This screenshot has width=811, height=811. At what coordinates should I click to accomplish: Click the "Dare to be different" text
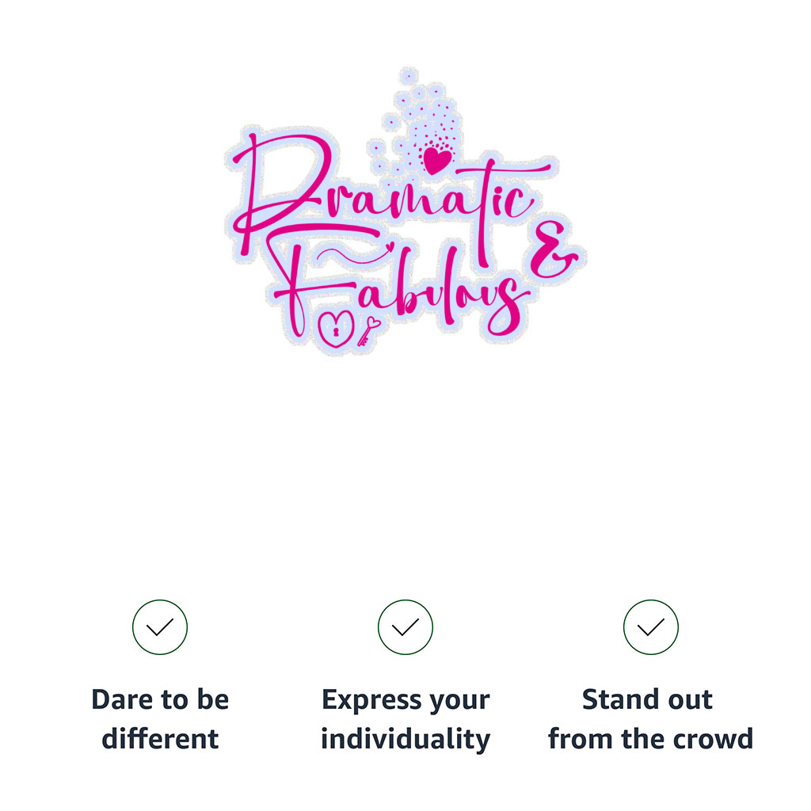[160, 719]
